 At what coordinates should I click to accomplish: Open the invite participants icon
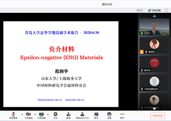(68, 115)
